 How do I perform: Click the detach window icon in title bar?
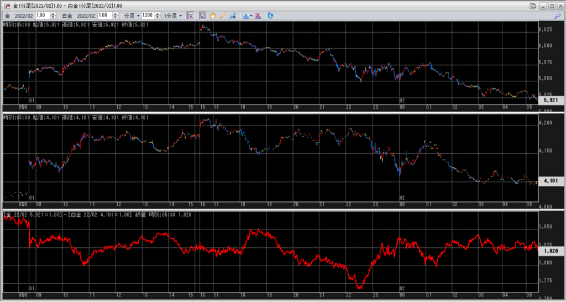[533, 6]
